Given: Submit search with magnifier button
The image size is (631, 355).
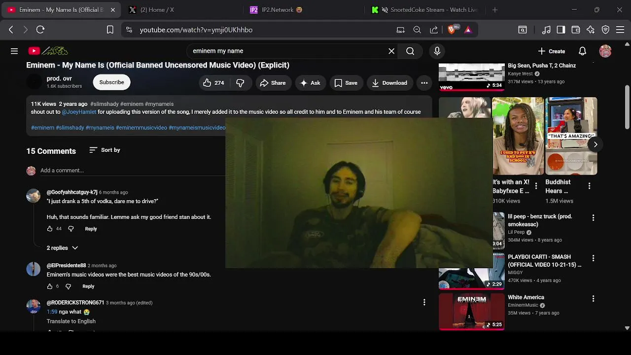Looking at the screenshot, I should tap(410, 51).
